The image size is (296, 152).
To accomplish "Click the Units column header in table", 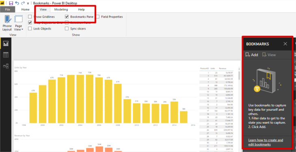I will point(213,68).
